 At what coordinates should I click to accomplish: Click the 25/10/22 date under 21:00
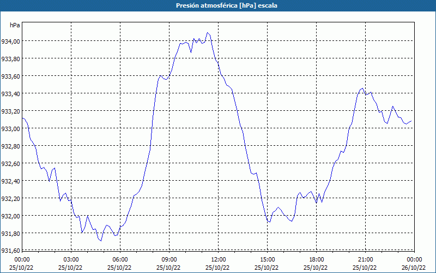click(365, 268)
